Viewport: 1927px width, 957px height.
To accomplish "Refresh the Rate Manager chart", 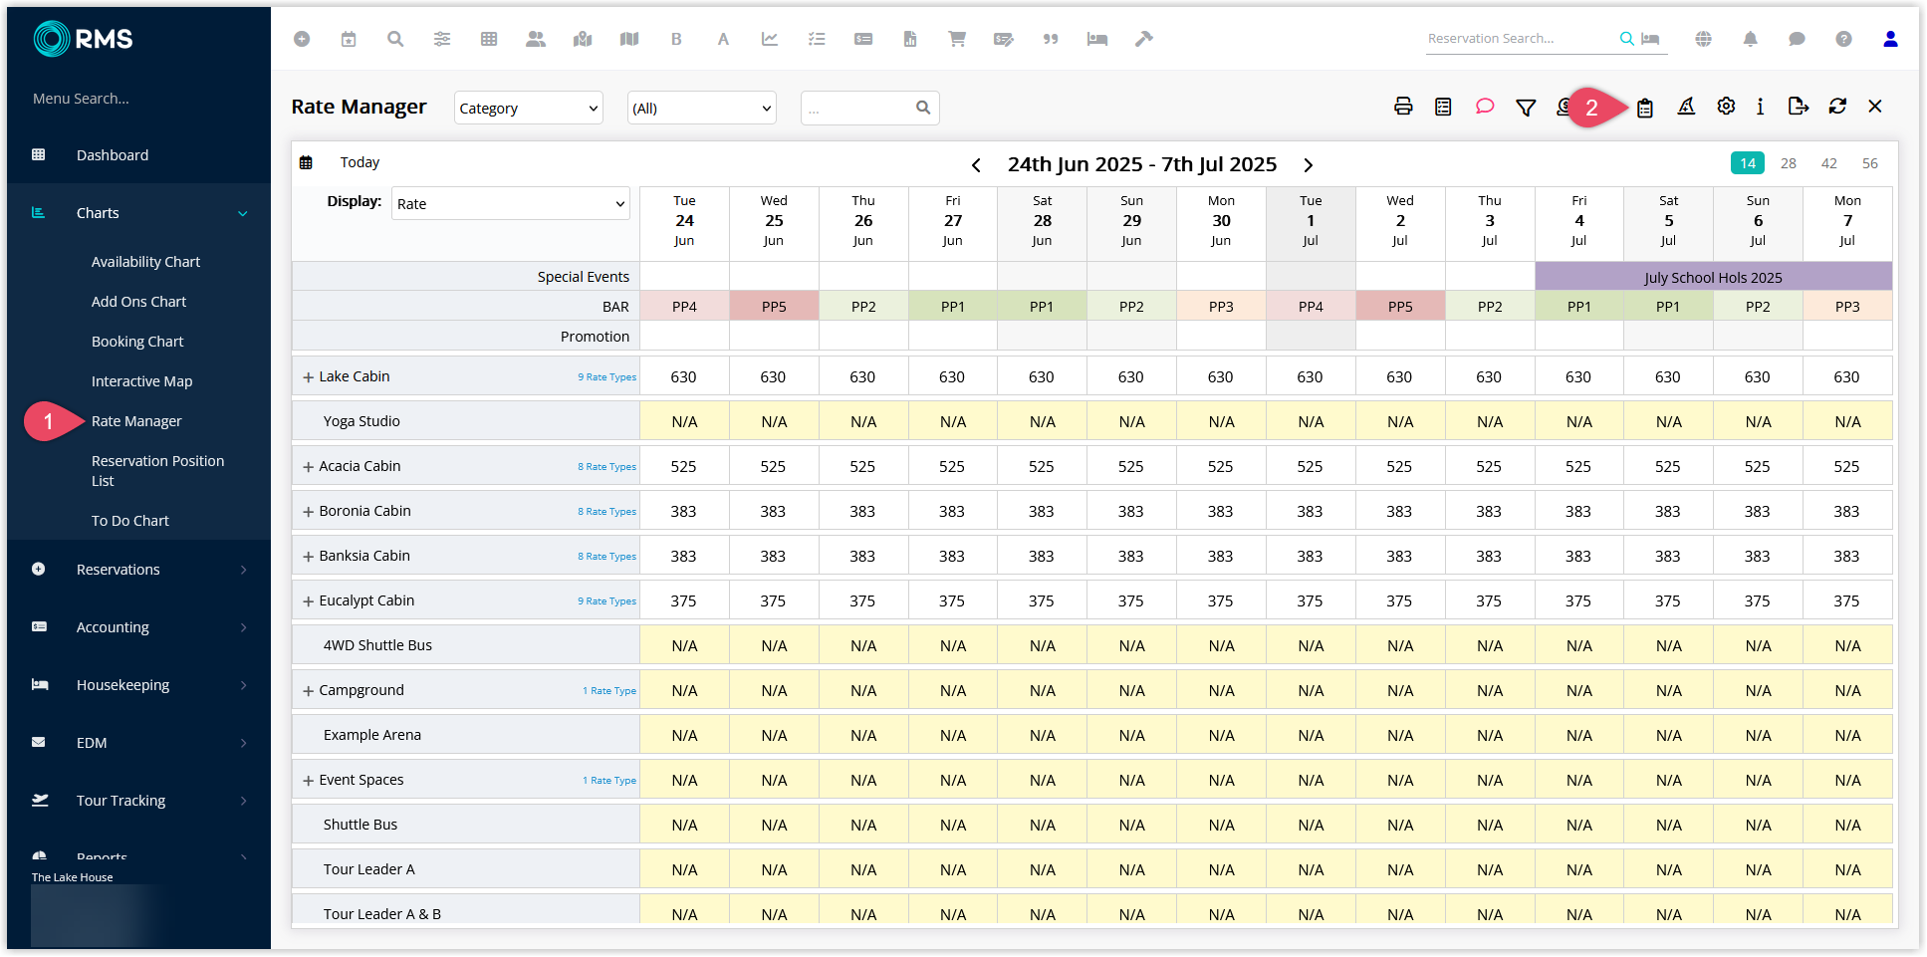I will point(1838,107).
